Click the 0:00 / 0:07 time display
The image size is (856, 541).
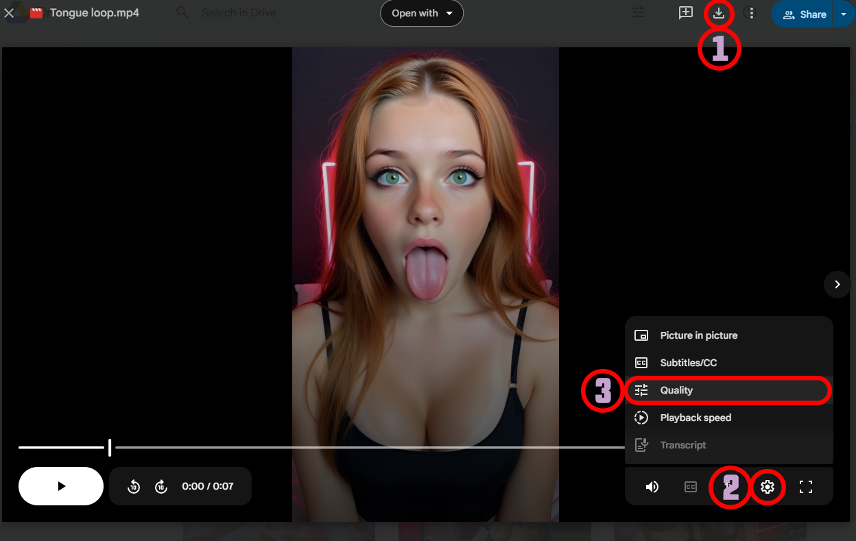tap(208, 486)
